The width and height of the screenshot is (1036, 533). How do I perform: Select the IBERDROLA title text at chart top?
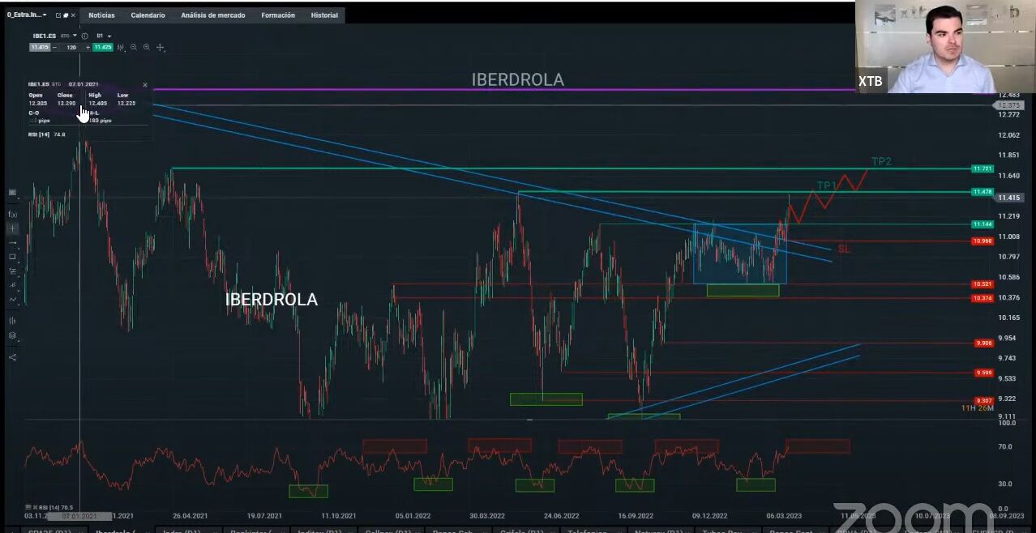518,79
